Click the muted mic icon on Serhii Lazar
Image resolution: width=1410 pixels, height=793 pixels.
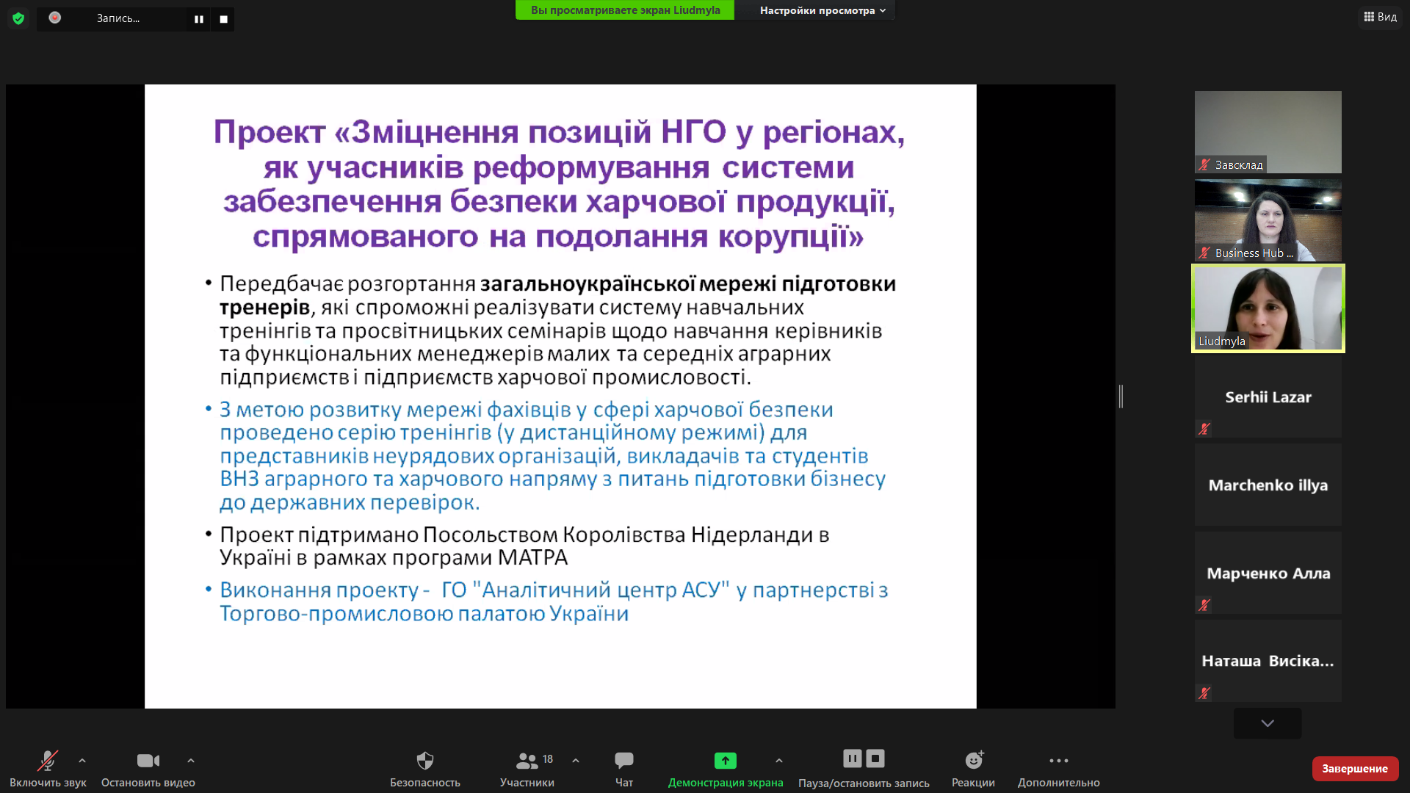click(1204, 429)
